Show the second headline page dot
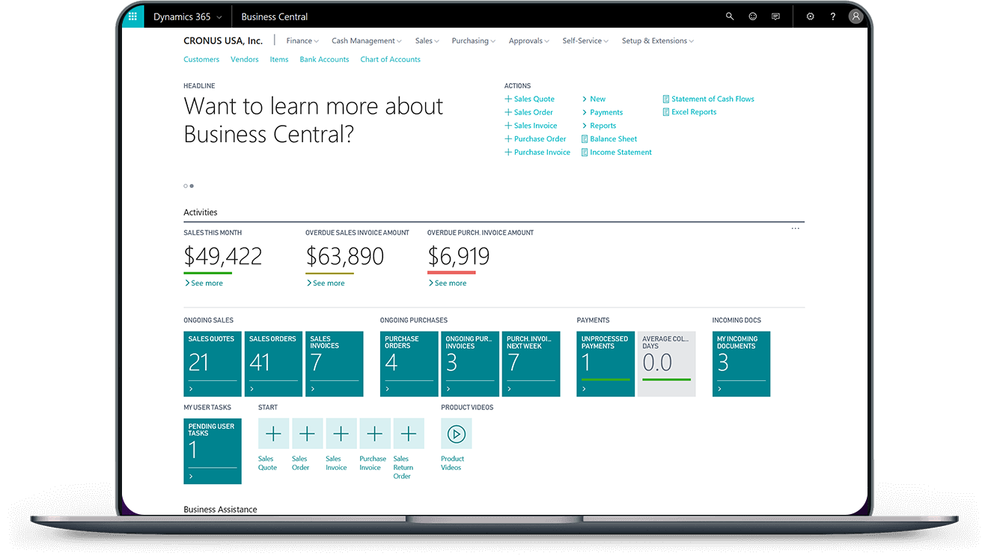 [x=192, y=186]
